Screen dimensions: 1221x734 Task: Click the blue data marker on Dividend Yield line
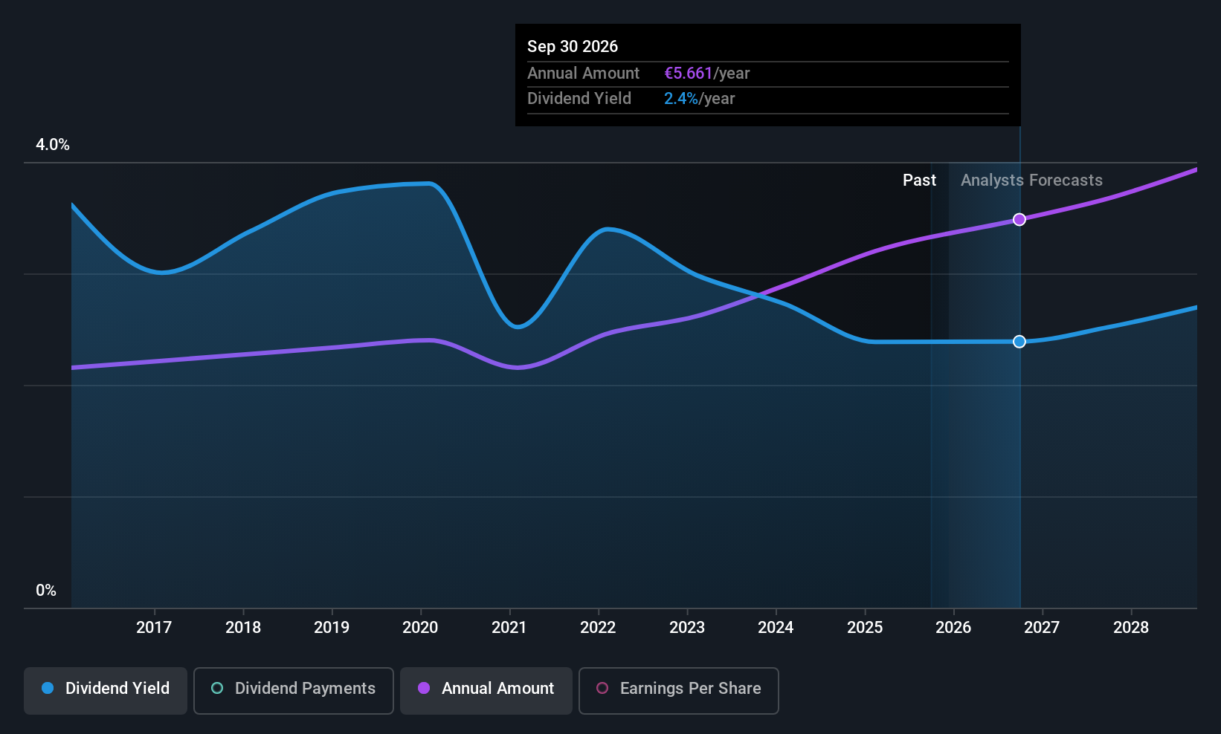[x=1019, y=342]
